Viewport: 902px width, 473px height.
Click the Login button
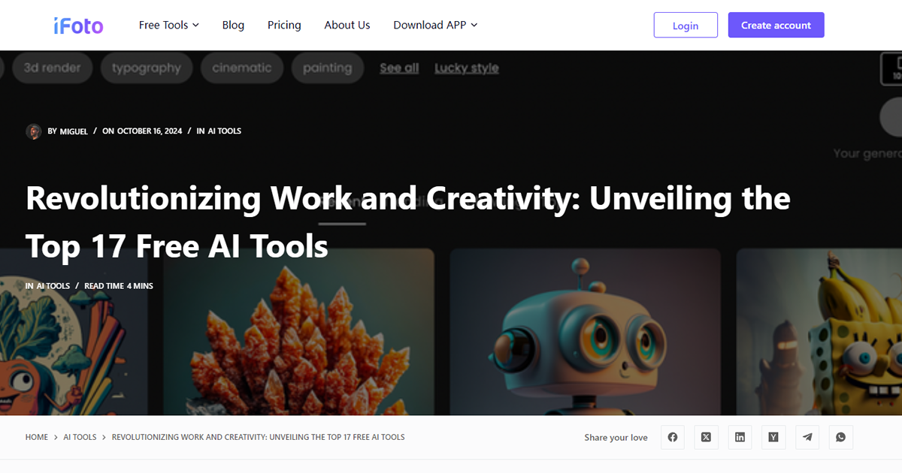[x=685, y=25]
